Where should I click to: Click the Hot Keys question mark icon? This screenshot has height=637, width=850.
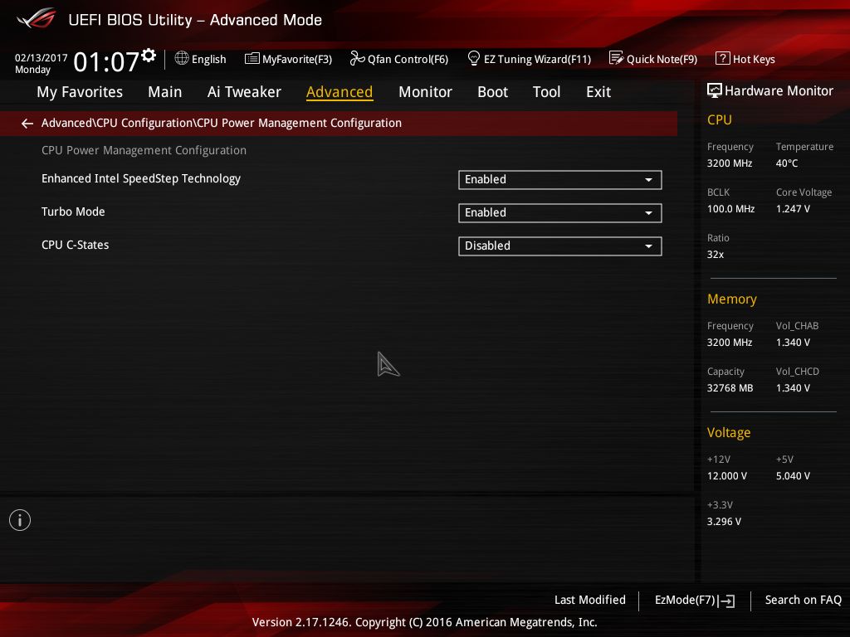coord(723,58)
